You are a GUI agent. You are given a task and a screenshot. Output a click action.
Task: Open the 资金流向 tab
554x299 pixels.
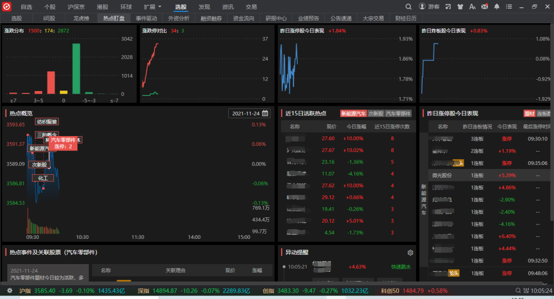tap(244, 18)
